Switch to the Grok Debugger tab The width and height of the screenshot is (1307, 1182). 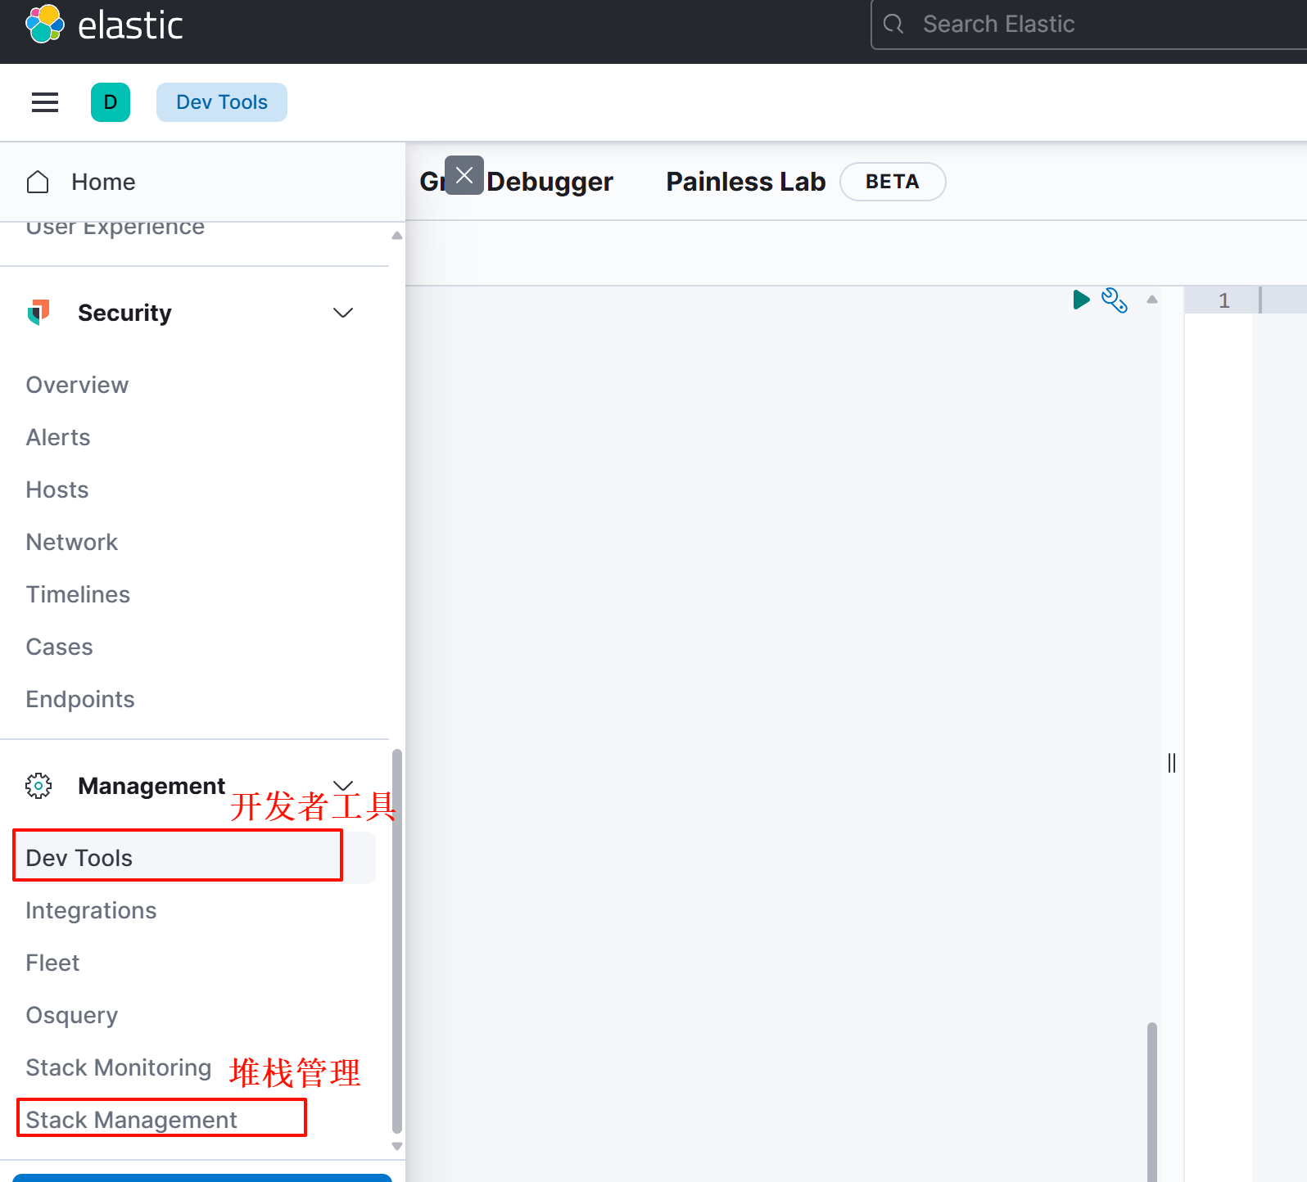coord(517,182)
